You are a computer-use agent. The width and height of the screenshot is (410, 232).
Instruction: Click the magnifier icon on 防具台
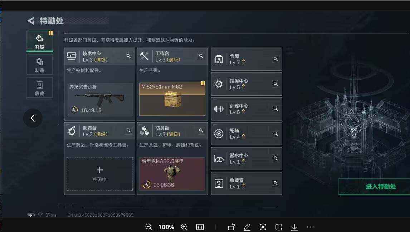point(201,131)
